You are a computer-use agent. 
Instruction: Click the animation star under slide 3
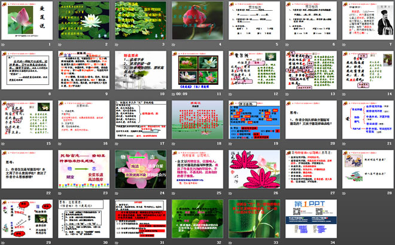pyautogui.click(x=117, y=45)
